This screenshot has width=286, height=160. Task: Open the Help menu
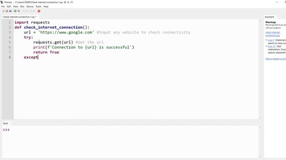tap(46, 6)
